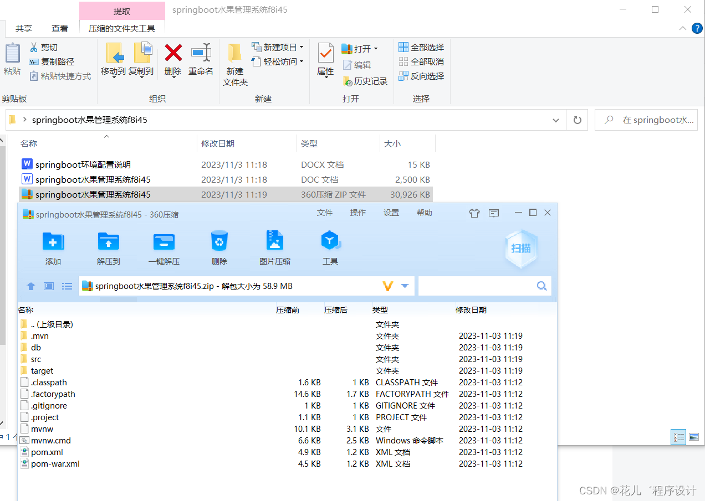This screenshot has width=705, height=501.
Task: Click the up-level arrow in 360 Zip
Action: [x=31, y=286]
